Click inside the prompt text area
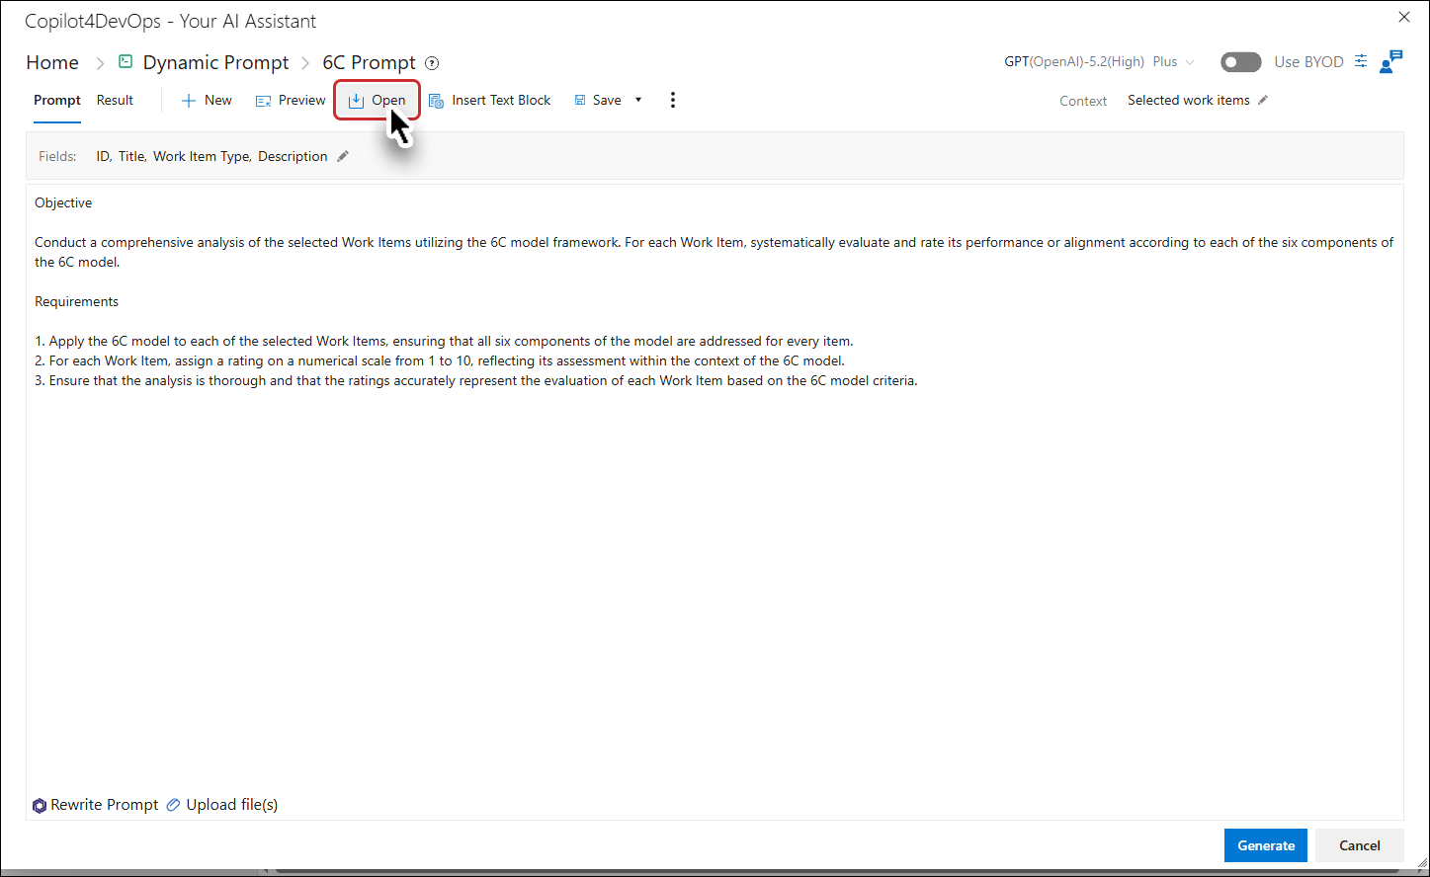Image resolution: width=1430 pixels, height=877 pixels. coord(715,583)
